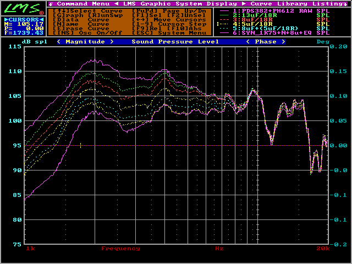The width and height of the screenshot is (352, 264).
Task: Choose the [D]ata Curve command
Action: 81,20
